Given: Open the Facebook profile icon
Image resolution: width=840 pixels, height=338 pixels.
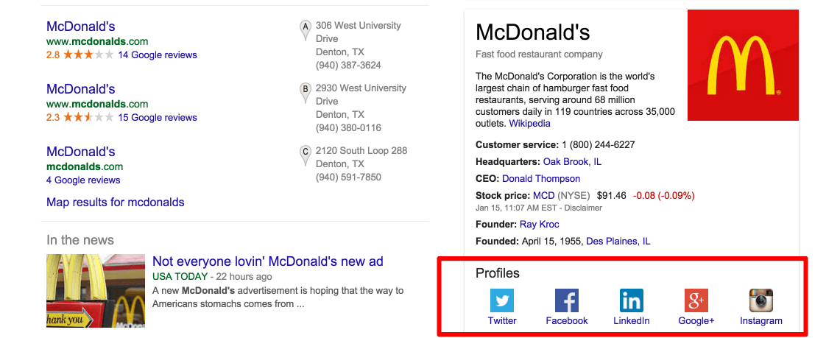Looking at the screenshot, I should [566, 300].
